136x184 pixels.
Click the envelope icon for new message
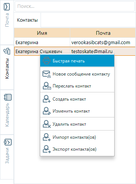pyautogui.click(x=47, y=74)
